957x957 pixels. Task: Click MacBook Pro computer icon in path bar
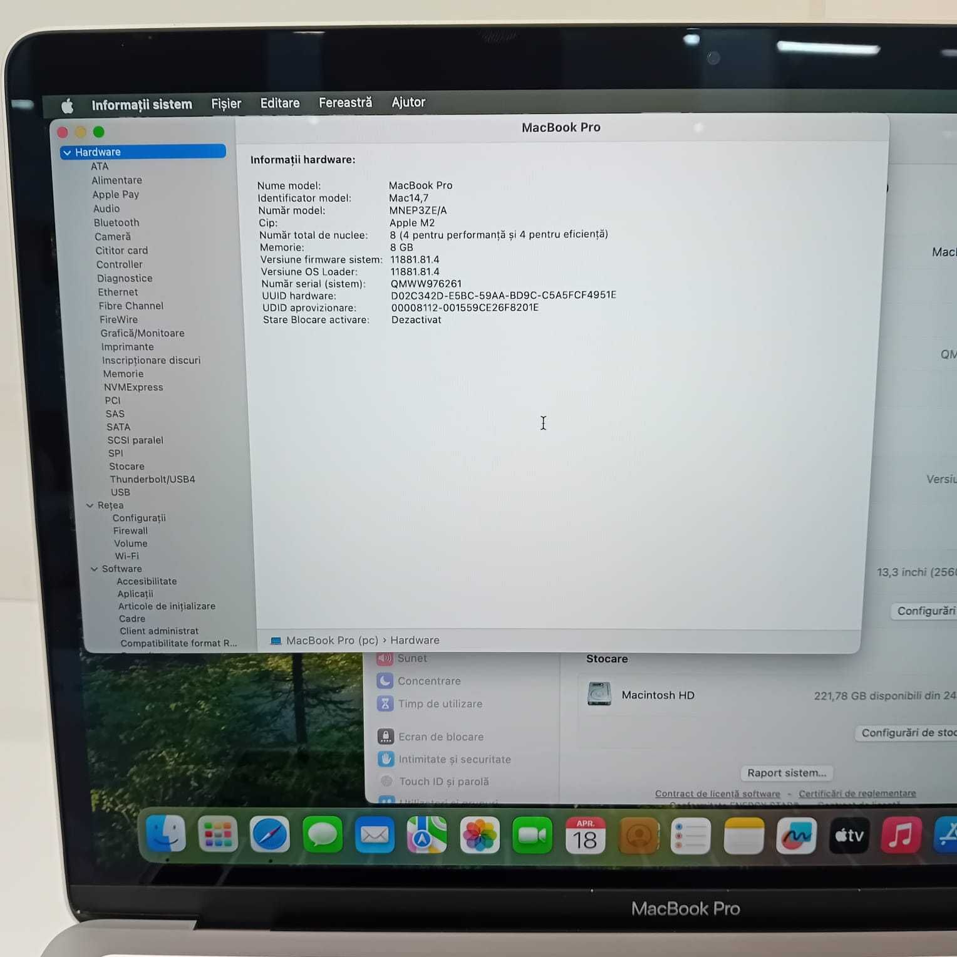click(x=276, y=641)
